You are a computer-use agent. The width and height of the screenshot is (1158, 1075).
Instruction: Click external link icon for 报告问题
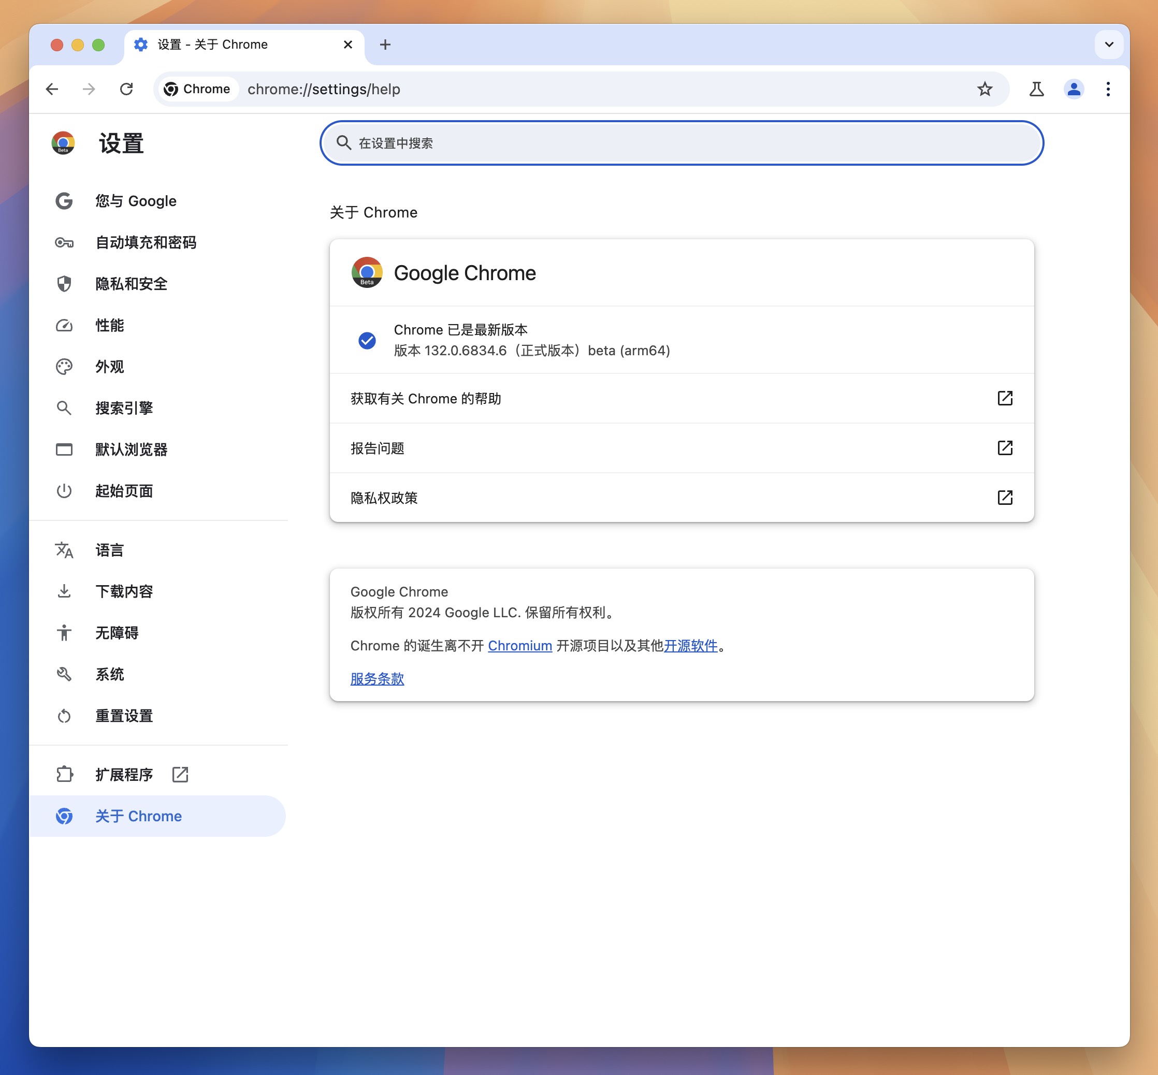click(1005, 448)
